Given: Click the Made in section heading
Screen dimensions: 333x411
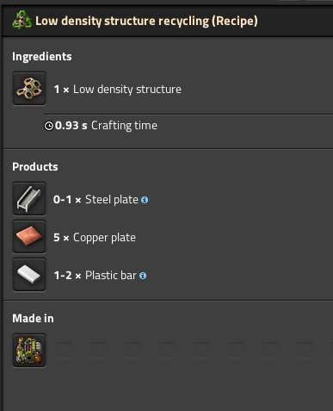Looking at the screenshot, I should coord(33,318).
